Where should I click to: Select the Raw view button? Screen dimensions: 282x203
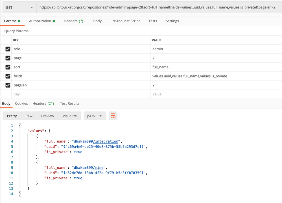(29, 116)
